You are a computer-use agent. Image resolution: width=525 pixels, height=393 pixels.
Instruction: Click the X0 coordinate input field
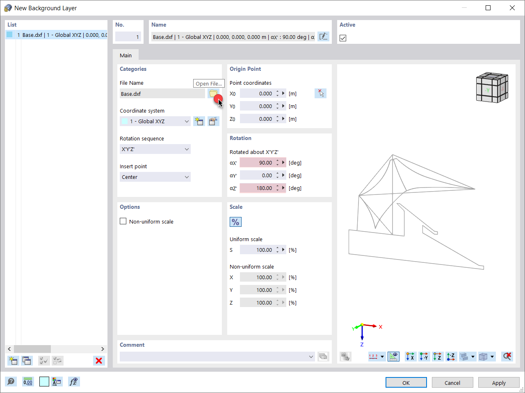tap(257, 93)
